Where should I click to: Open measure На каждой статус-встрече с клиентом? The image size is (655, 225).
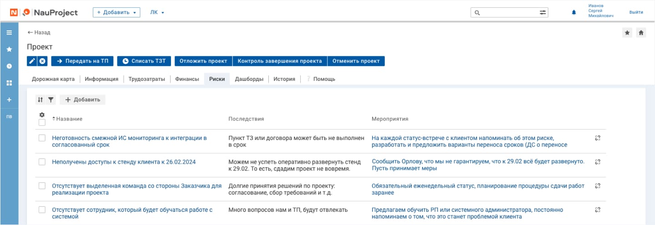pos(469,141)
